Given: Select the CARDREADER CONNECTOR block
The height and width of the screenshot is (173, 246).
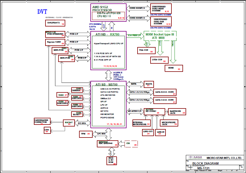Looking at the screenshot, I should tap(42, 121).
